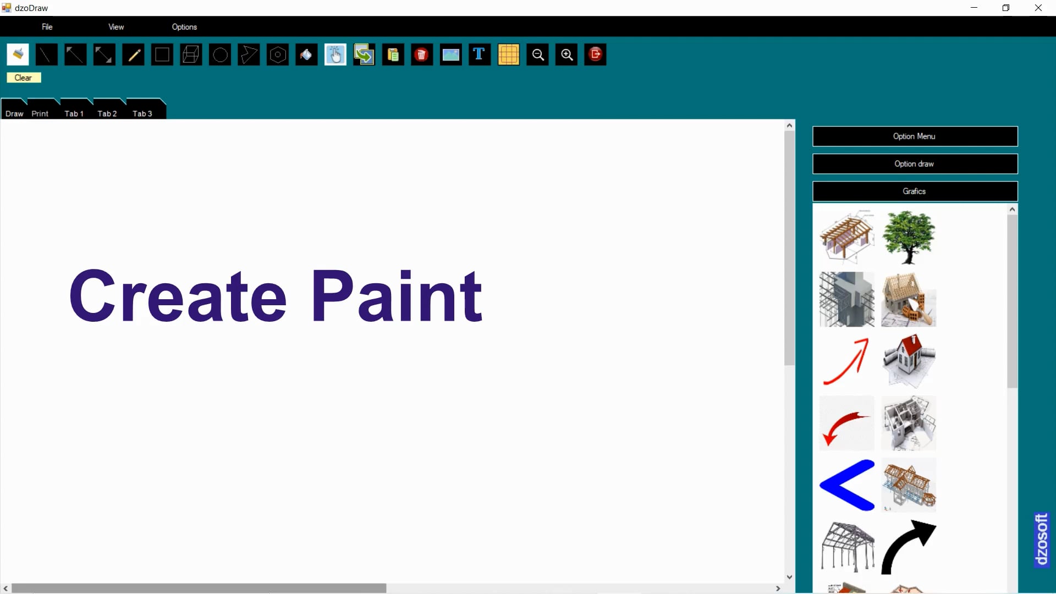This screenshot has width=1056, height=594.
Task: Select the tree graphic thumbnail
Action: point(908,237)
